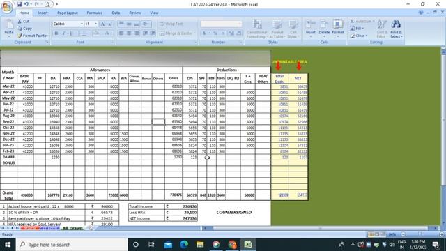Shrink the font size
The width and height of the screenshot is (446, 251).
pyautogui.click(x=110, y=24)
